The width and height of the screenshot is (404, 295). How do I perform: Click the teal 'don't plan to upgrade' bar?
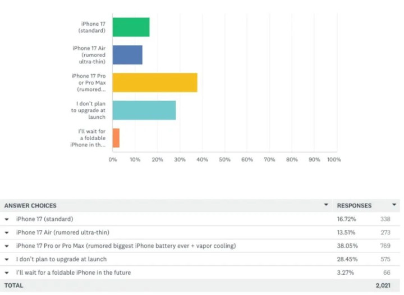144,110
